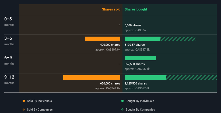This screenshot has height=113, width=221.
Task: Select the Sold By Individuals legend label
Action: pyautogui.click(x=39, y=101)
